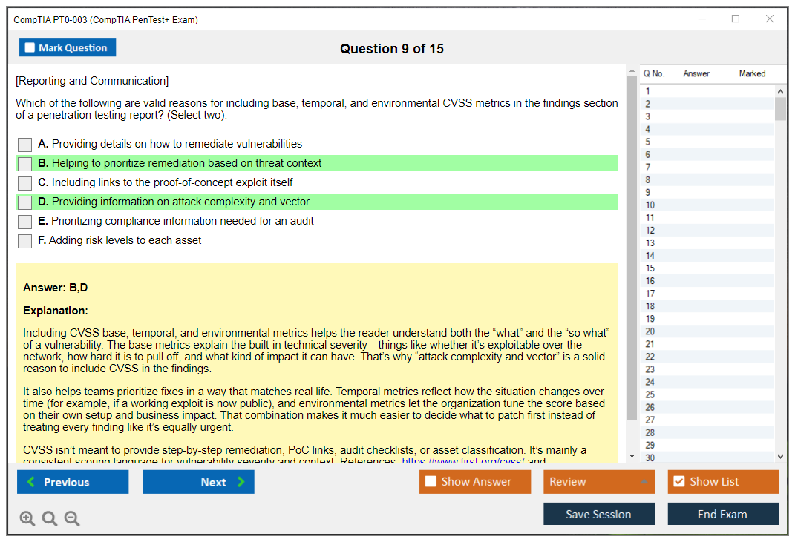Screen dimensions: 798x545
Task: Check answer option A about remediation details
Action: coord(25,145)
